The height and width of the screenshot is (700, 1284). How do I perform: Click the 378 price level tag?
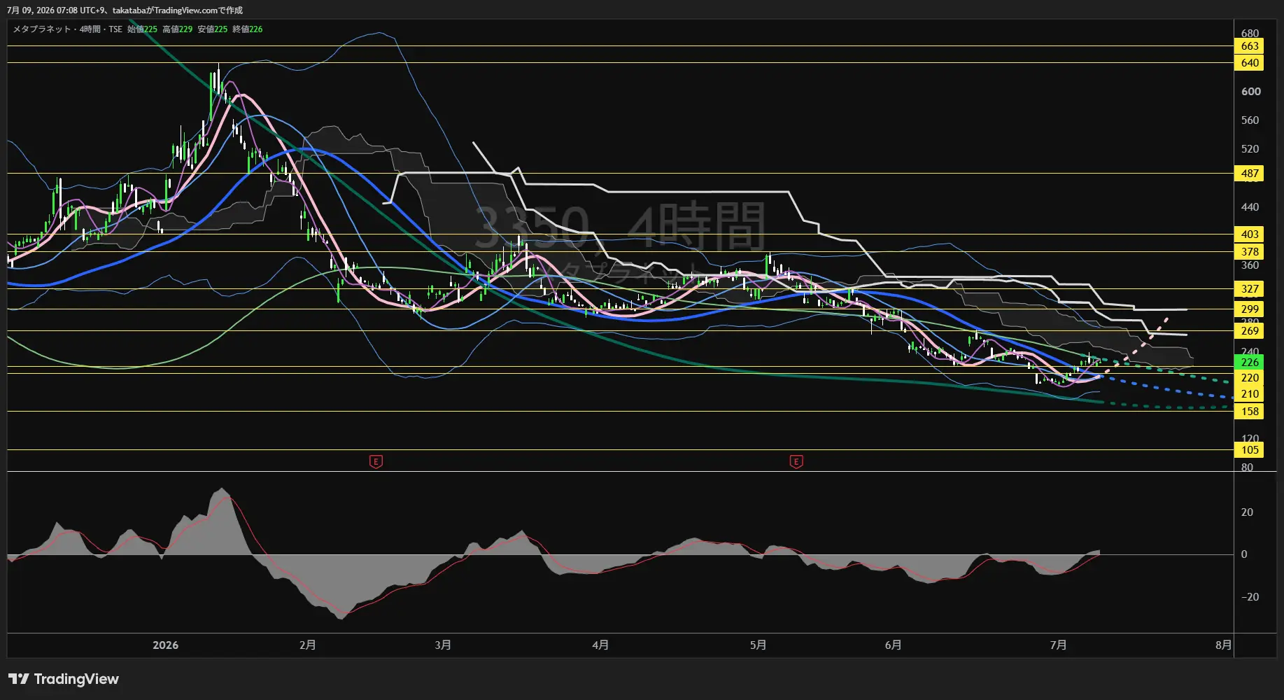coord(1249,252)
